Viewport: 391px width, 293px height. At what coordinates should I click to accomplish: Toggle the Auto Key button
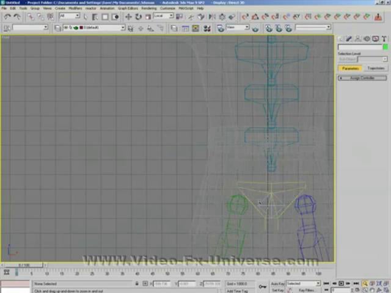277,284
